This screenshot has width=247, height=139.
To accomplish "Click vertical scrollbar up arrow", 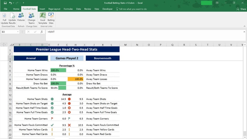I will (245, 45).
